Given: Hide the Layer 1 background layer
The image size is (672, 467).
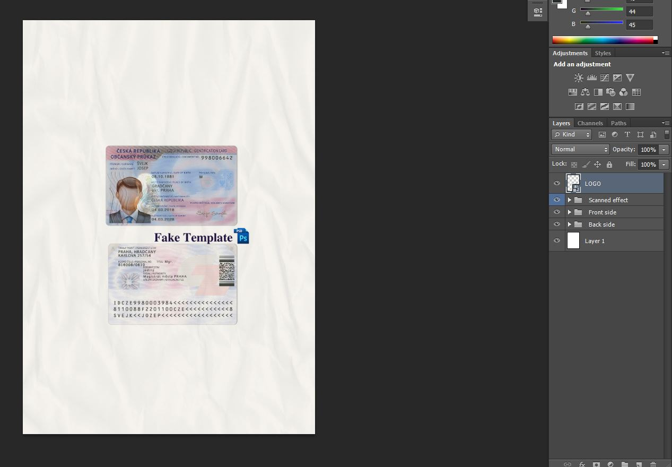Looking at the screenshot, I should (557, 241).
